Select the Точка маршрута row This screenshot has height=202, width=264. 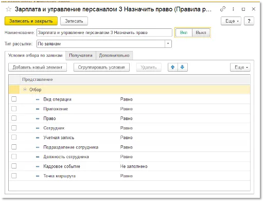[130, 176]
